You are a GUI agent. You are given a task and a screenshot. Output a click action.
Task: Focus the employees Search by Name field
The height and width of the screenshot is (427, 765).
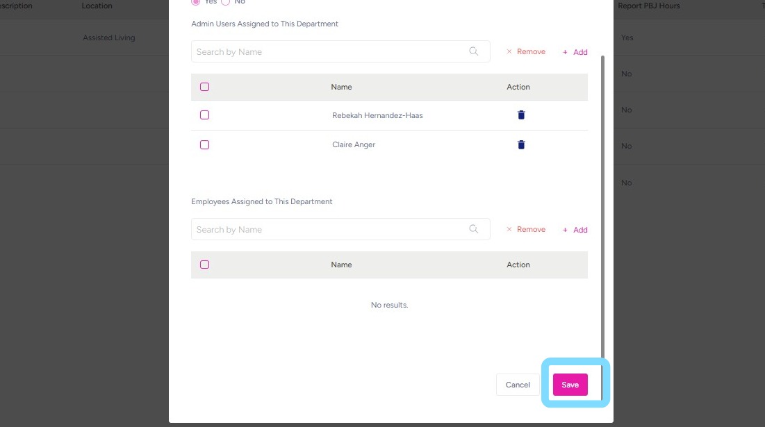(327, 229)
